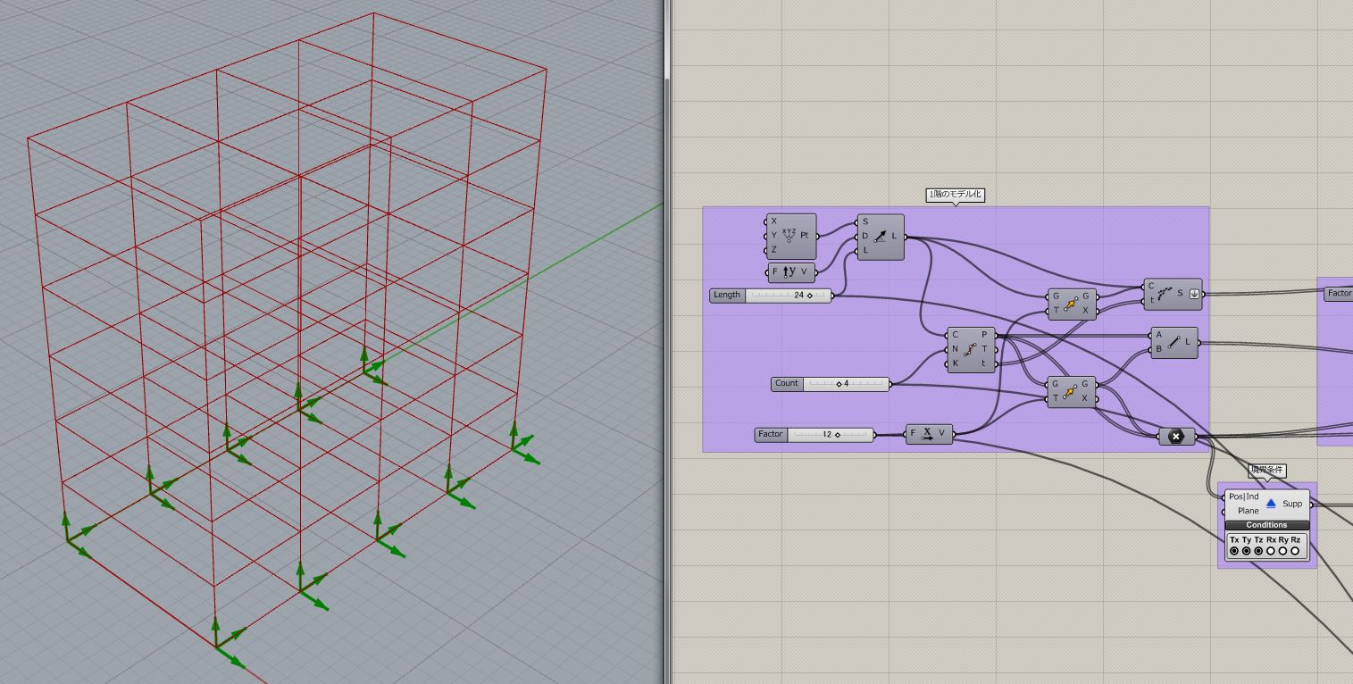1353x684 pixels.
Task: Click the Plane input of Support
Action: (1248, 511)
